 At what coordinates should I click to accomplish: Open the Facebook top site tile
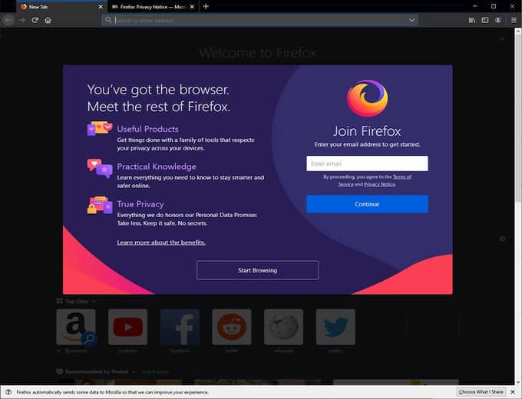pos(180,327)
